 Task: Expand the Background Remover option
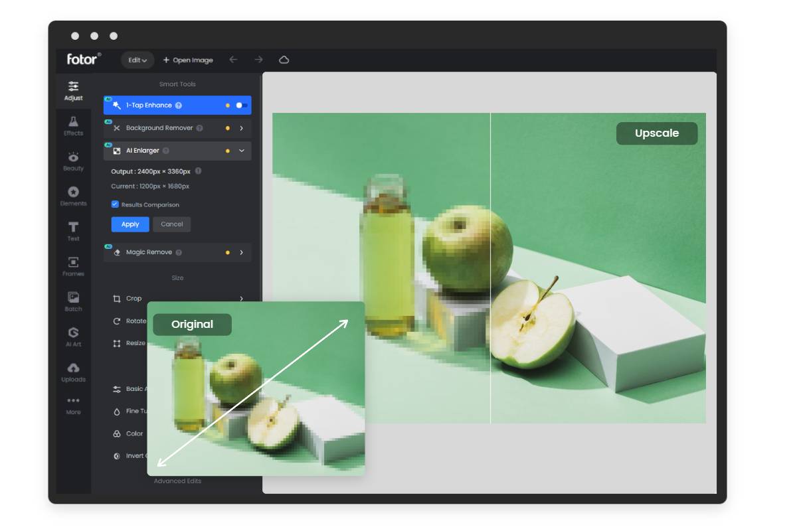click(x=241, y=128)
